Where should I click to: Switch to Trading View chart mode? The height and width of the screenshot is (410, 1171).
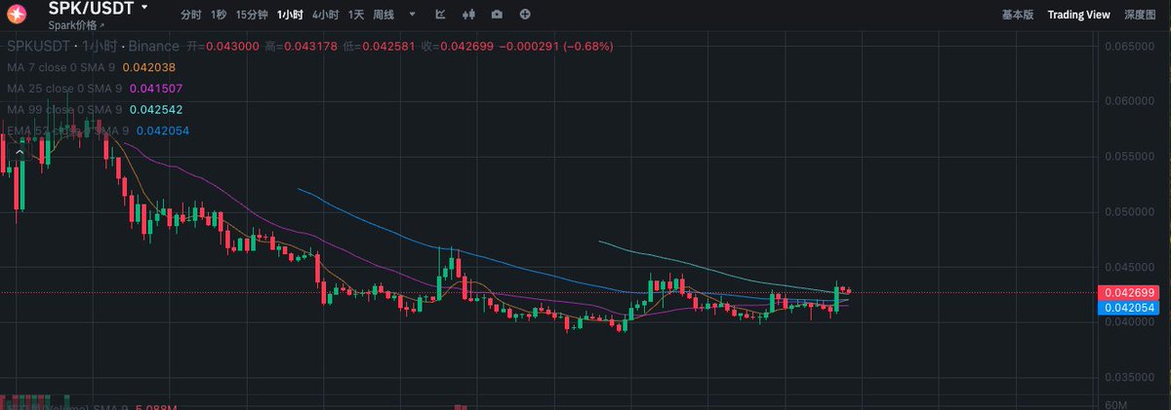point(1078,15)
